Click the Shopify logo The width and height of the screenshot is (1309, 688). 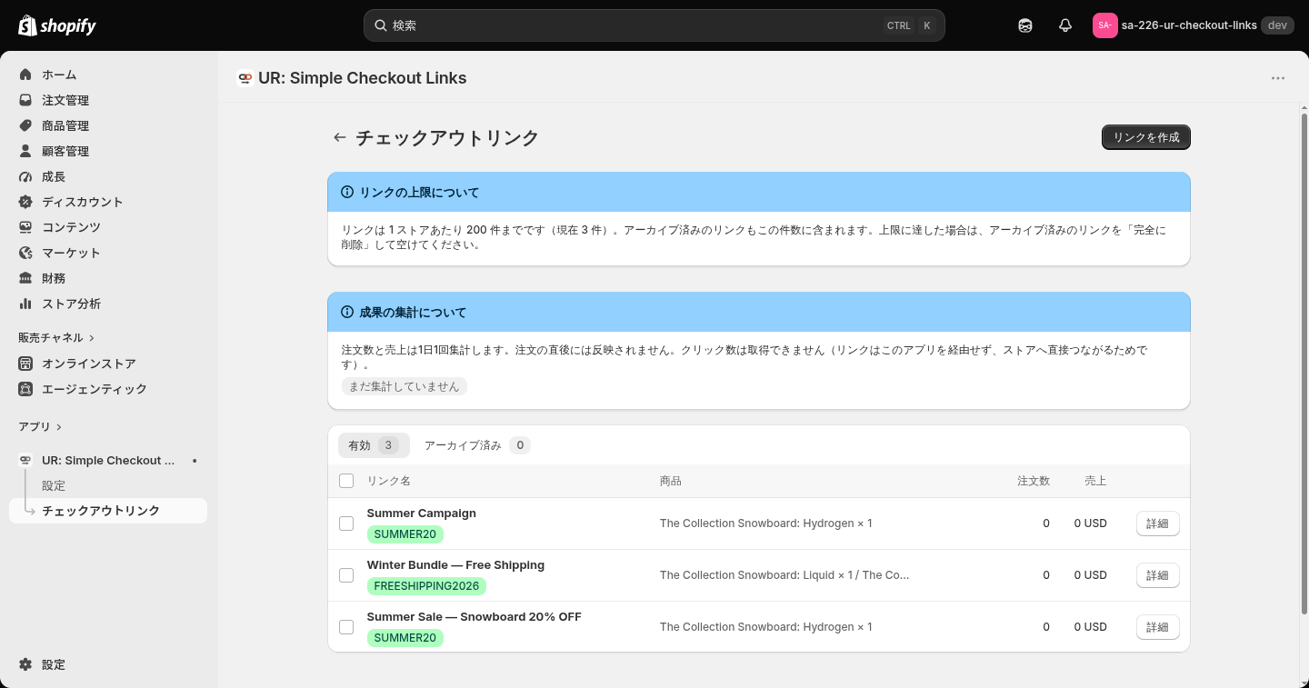pos(57,25)
